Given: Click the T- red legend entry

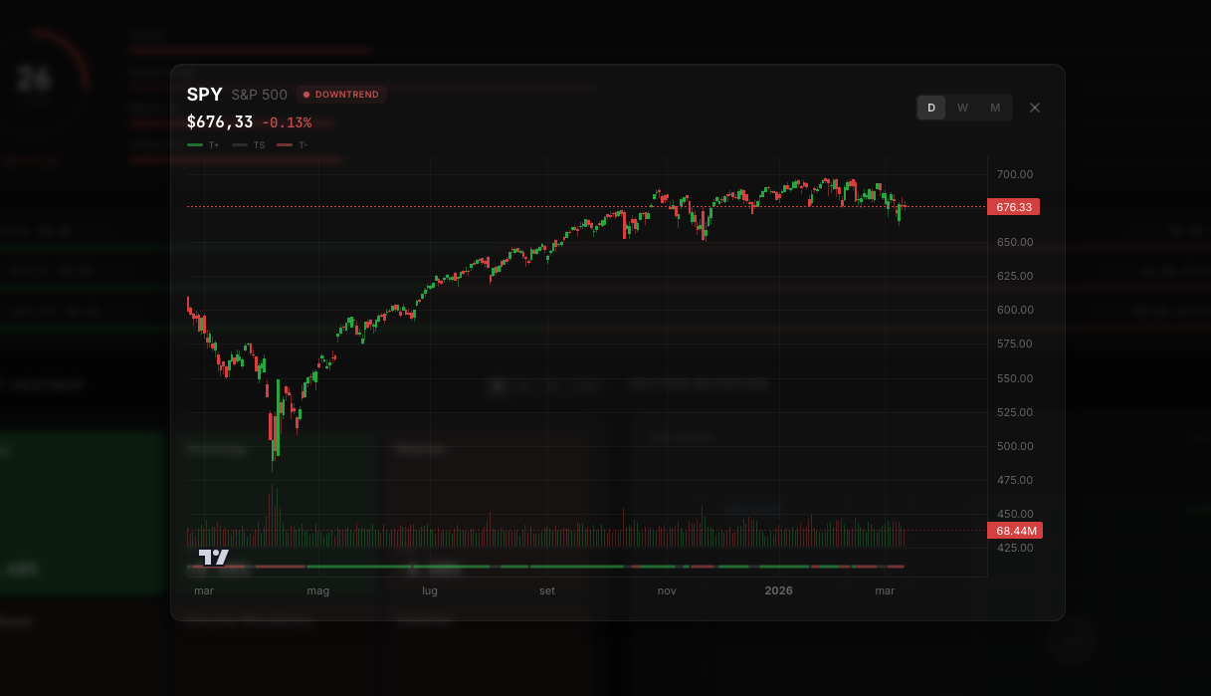Looking at the screenshot, I should [x=293, y=145].
